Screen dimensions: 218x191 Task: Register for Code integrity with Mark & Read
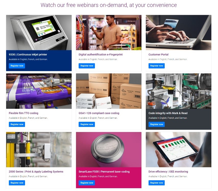pos(156,124)
